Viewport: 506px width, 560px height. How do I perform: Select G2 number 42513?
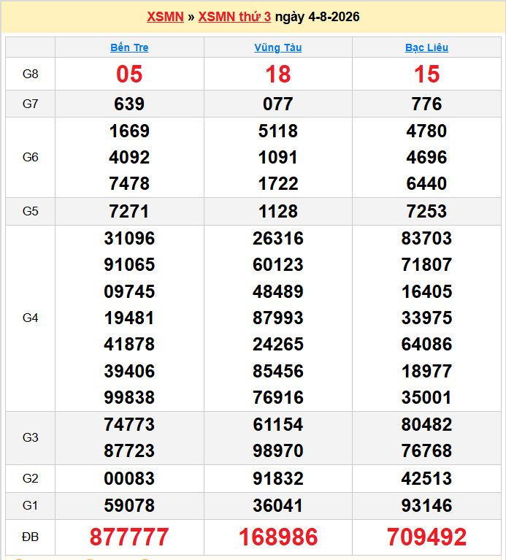click(x=426, y=478)
